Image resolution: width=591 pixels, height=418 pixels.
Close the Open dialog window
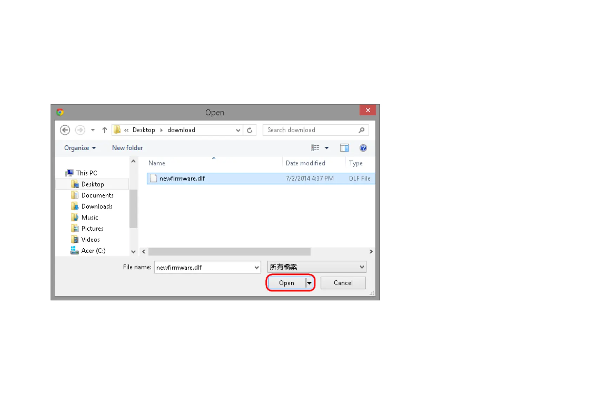coord(368,110)
